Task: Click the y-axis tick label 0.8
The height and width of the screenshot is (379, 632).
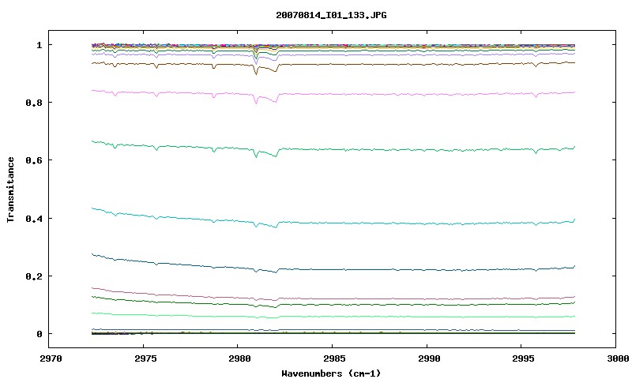Action: [x=34, y=103]
